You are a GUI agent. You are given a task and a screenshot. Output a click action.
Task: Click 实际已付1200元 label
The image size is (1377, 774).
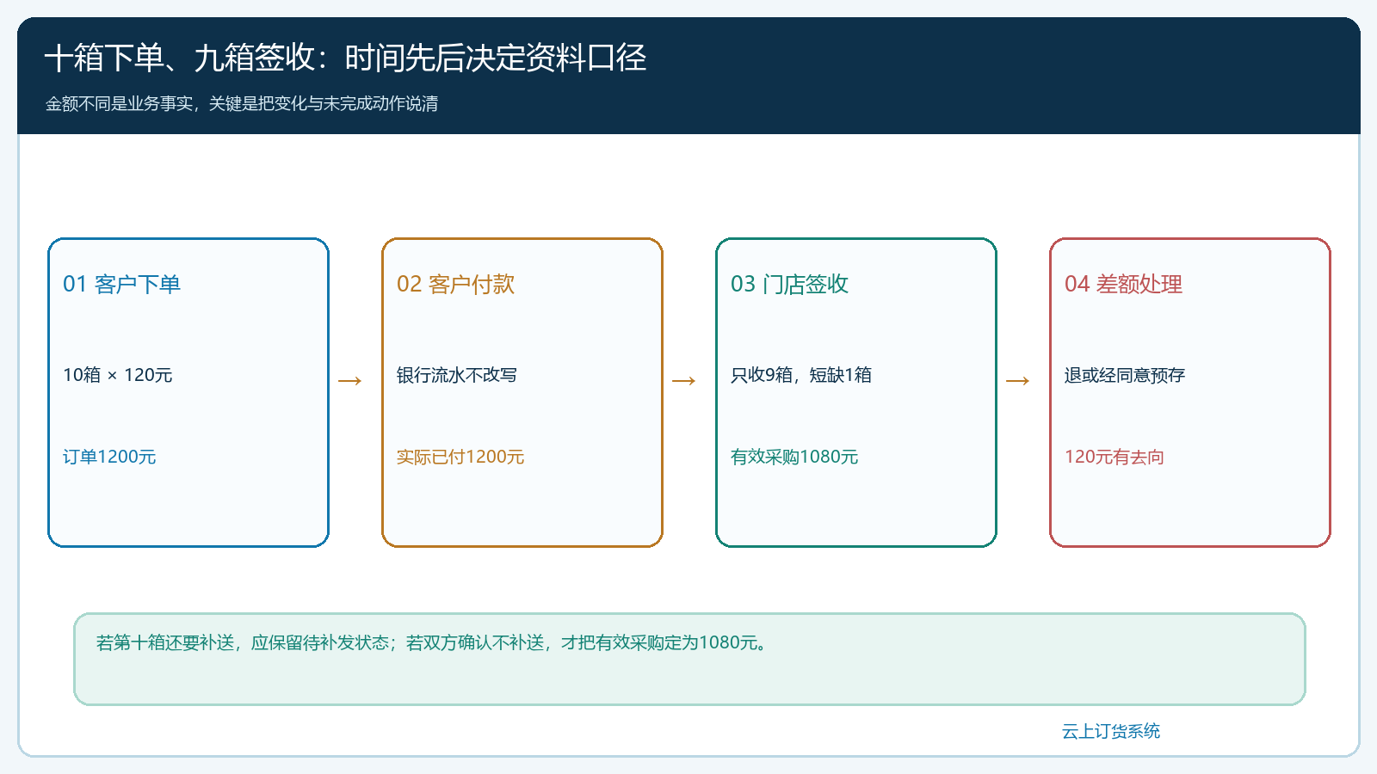[460, 457]
